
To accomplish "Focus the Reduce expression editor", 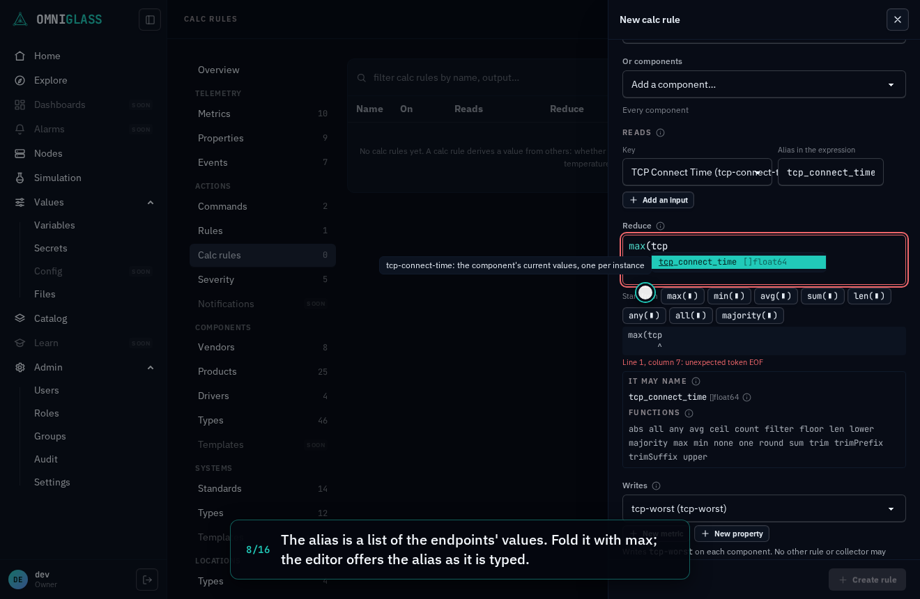I will pyautogui.click(x=764, y=260).
